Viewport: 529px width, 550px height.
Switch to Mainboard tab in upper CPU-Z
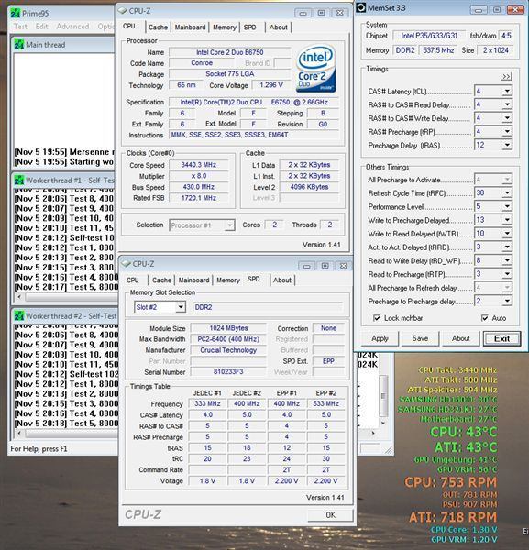point(190,27)
